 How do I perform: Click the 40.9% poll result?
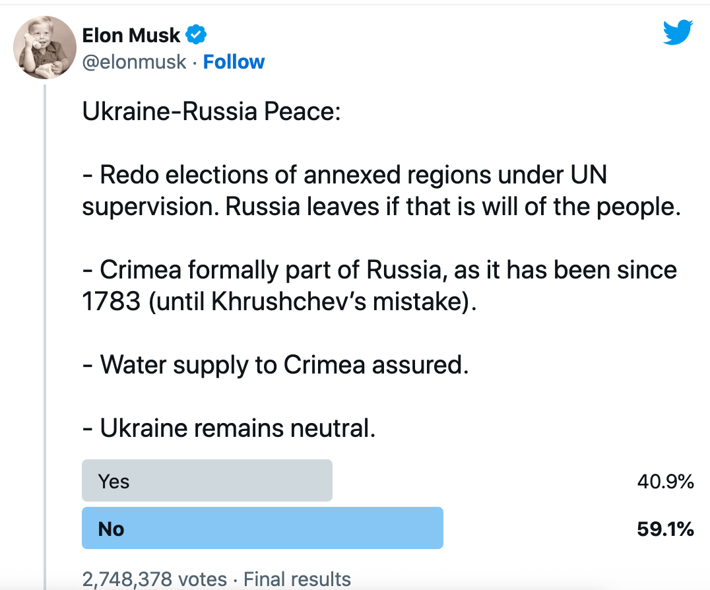665,481
